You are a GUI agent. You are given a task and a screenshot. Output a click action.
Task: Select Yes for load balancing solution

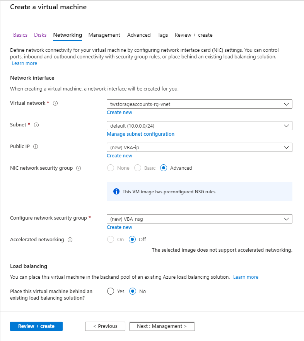pos(111,291)
